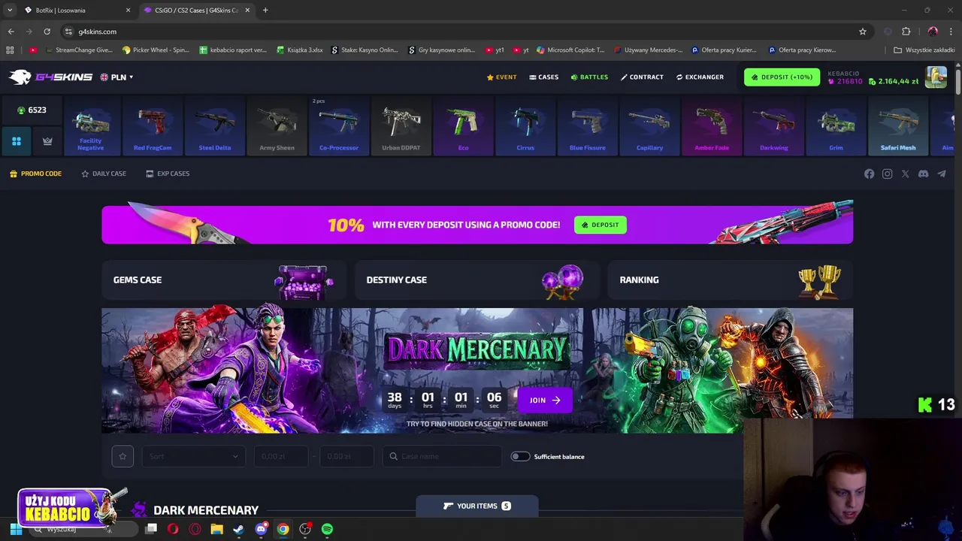Open the Spotify taskbar icon
Image resolution: width=962 pixels, height=541 pixels.
[327, 529]
